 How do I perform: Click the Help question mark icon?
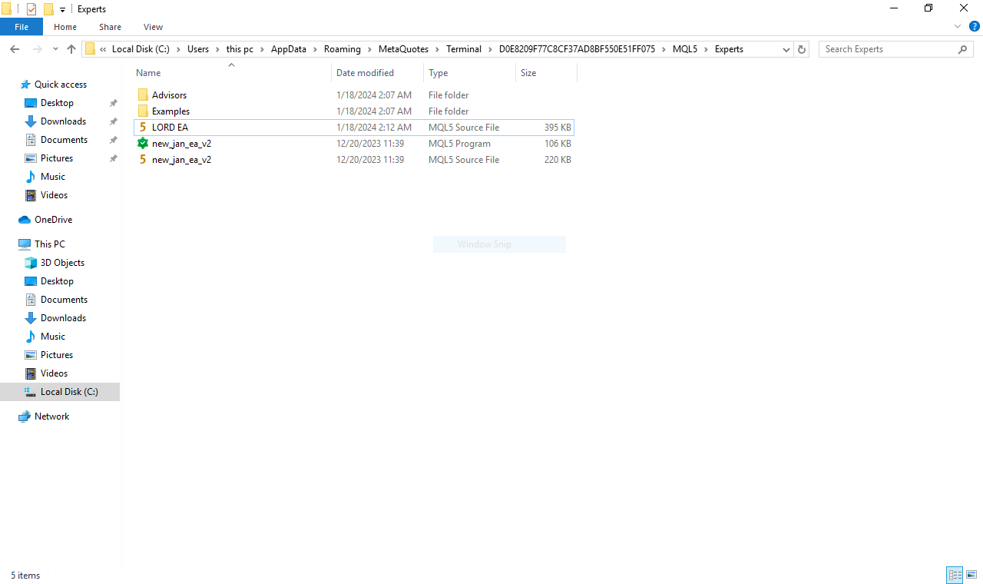pos(974,26)
